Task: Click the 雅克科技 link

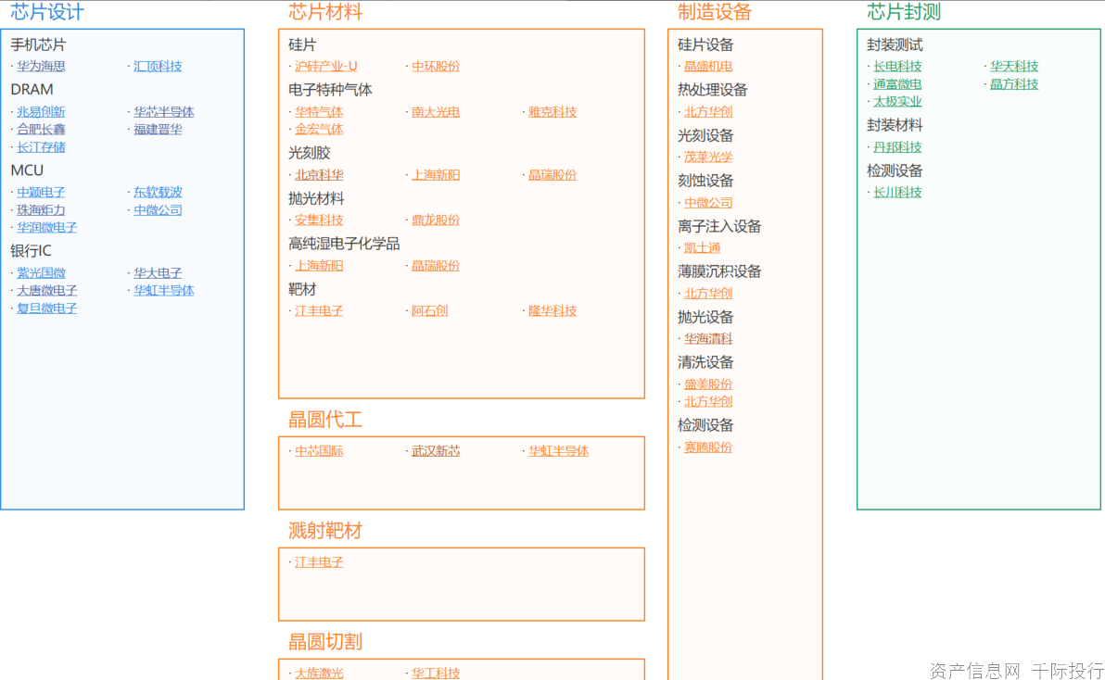Action: point(552,112)
